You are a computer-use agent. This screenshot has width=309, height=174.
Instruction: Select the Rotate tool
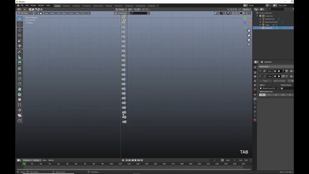(20, 35)
